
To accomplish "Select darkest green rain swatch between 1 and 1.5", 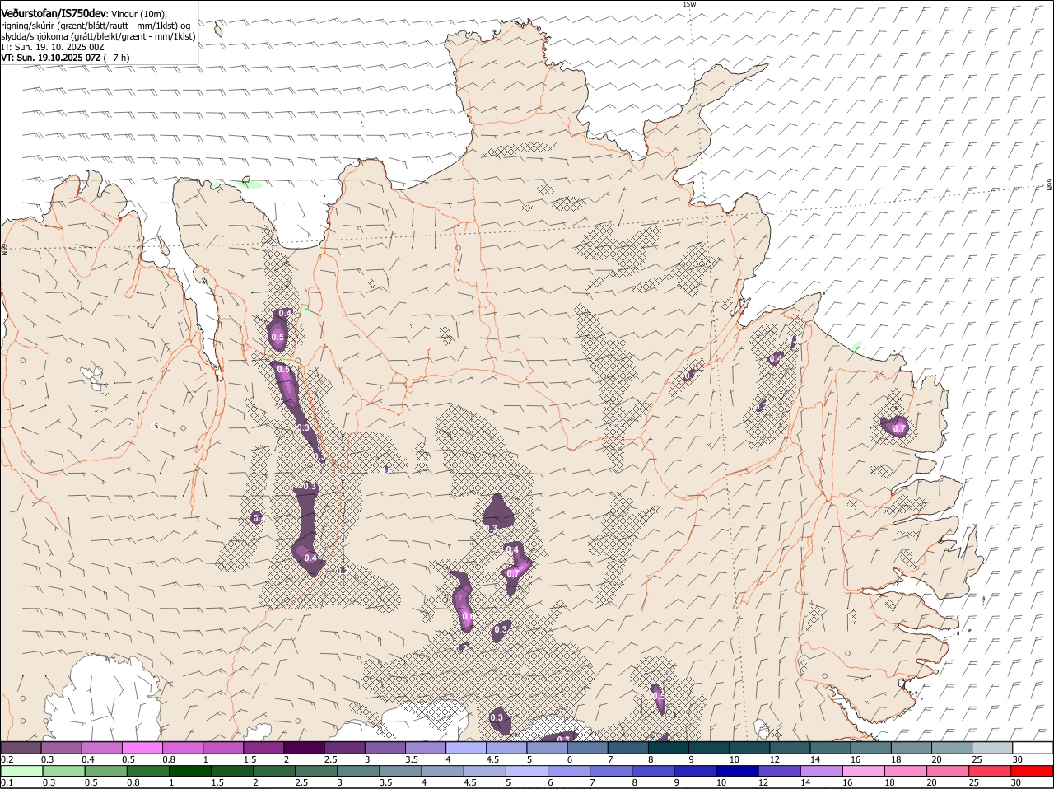I will (189, 771).
